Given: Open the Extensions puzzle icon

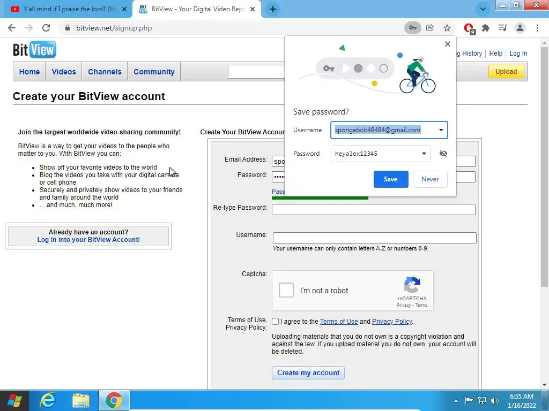Looking at the screenshot, I should pyautogui.click(x=486, y=28).
